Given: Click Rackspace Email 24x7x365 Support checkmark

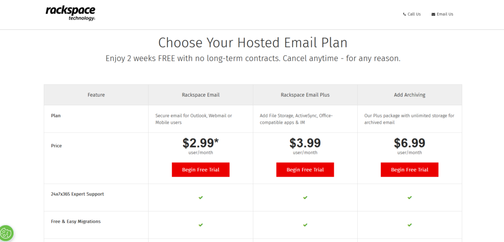Looking at the screenshot, I should coord(201,197).
